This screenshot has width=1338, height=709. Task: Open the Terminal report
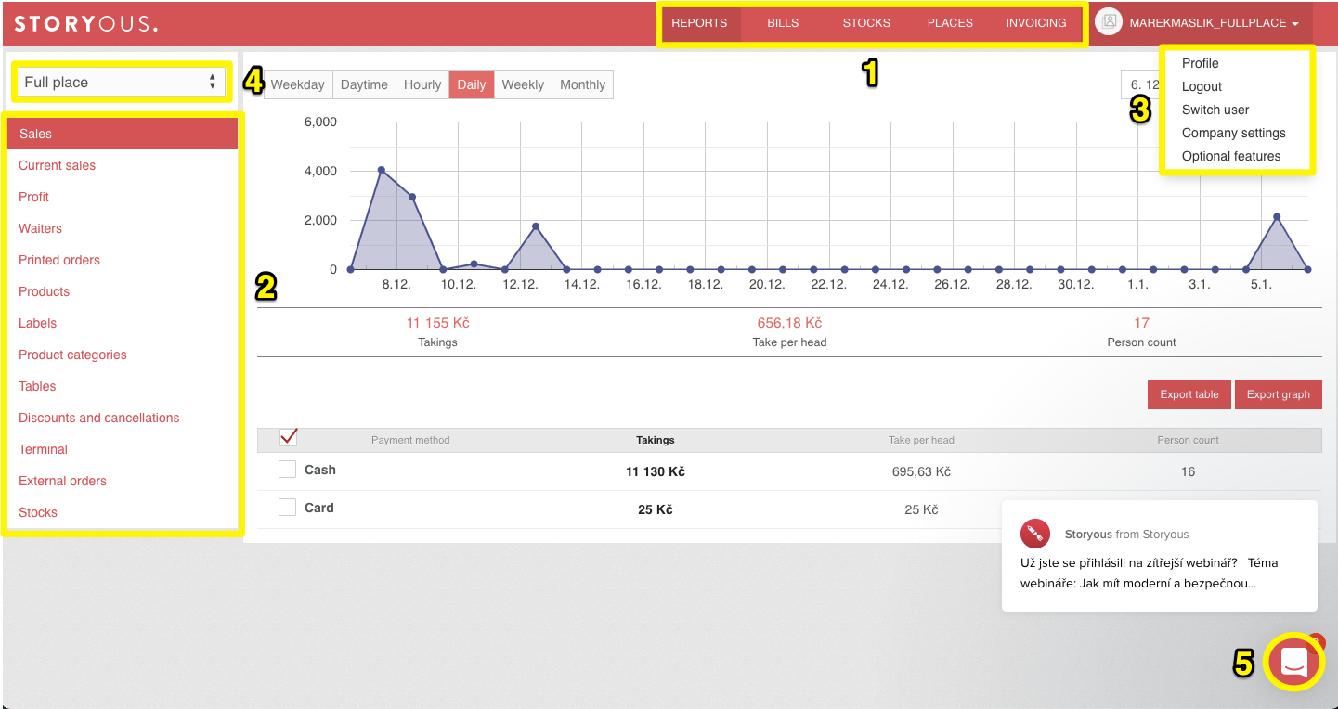43,449
